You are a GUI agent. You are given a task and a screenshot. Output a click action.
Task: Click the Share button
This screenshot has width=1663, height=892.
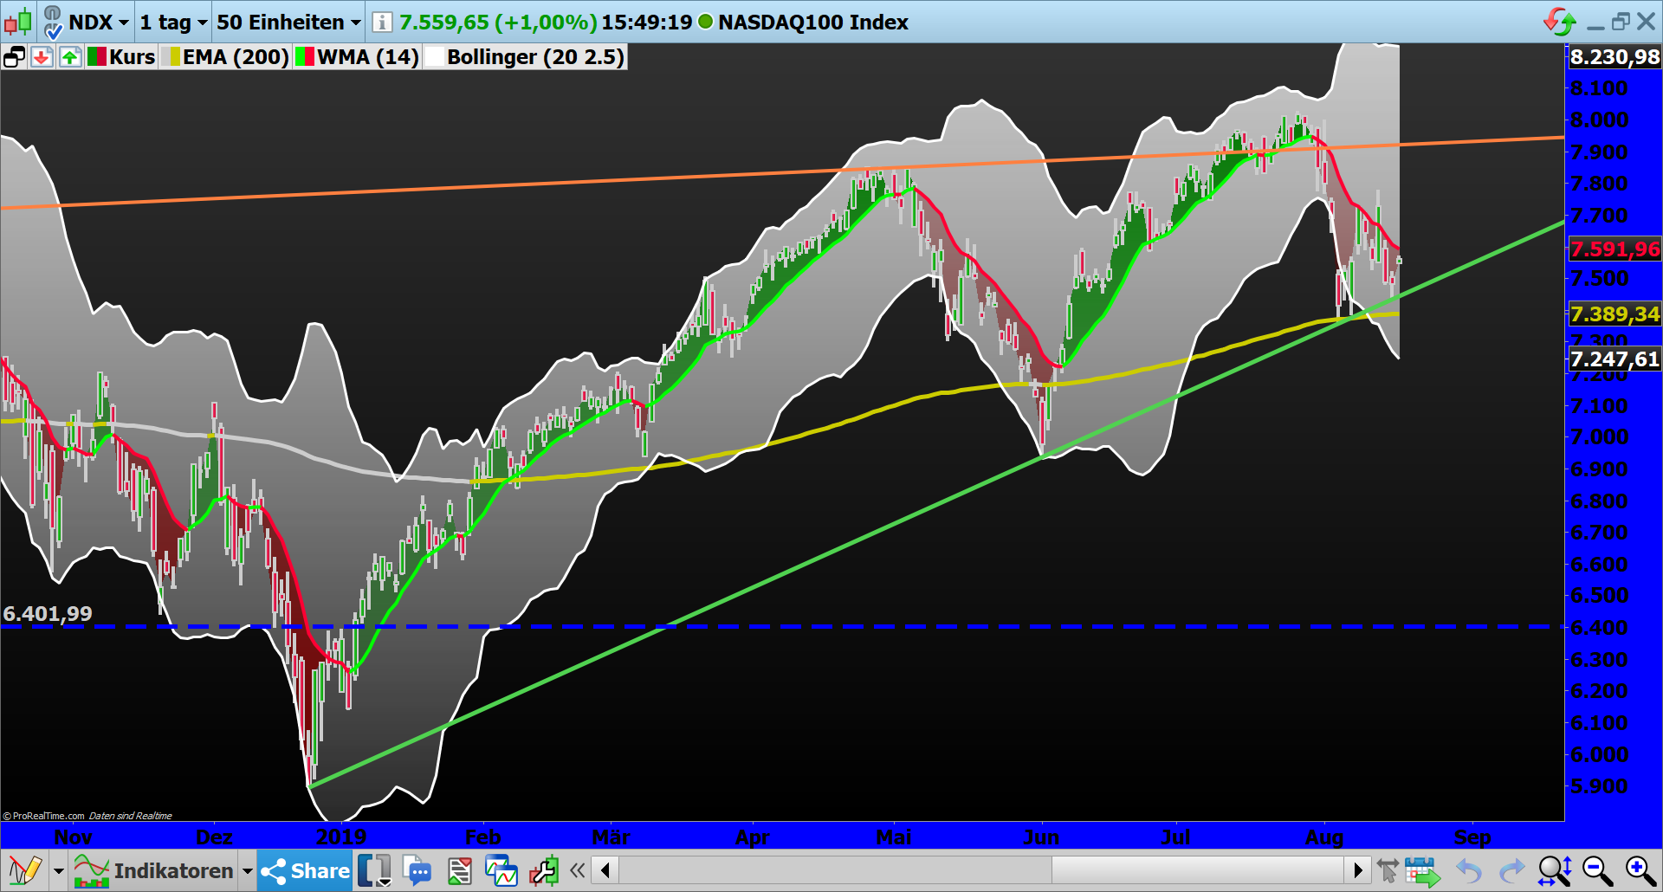(x=306, y=870)
